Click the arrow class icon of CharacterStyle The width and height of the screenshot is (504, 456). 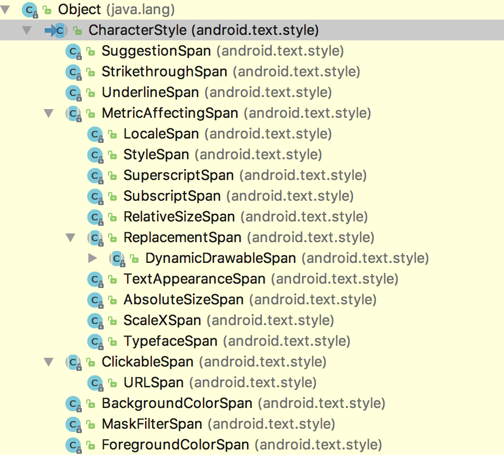click(x=56, y=31)
